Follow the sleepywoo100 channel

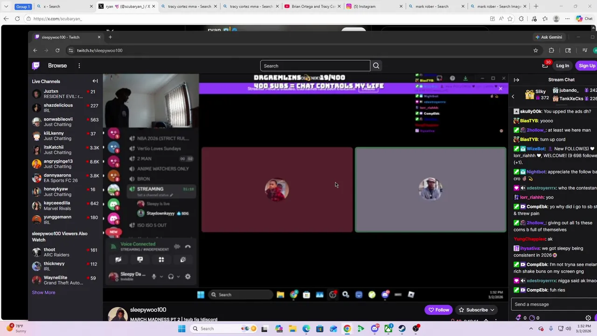(438, 310)
